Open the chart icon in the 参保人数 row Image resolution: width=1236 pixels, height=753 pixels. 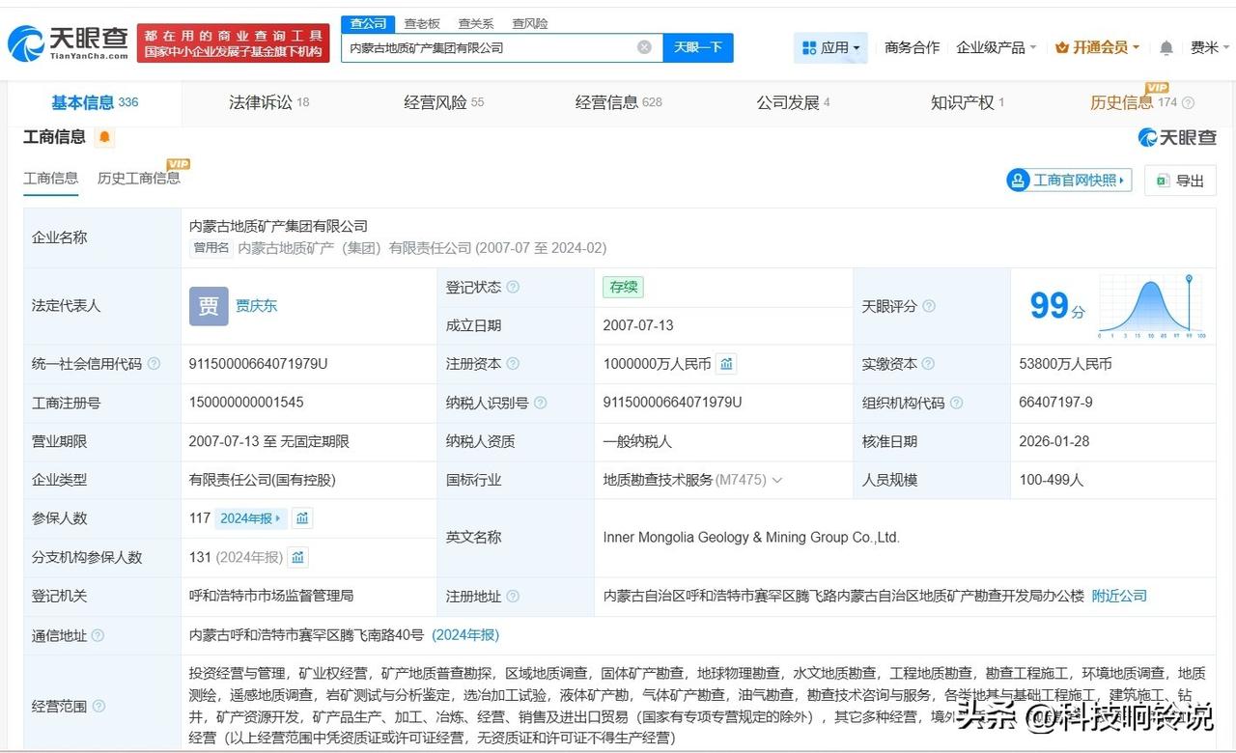point(302,518)
